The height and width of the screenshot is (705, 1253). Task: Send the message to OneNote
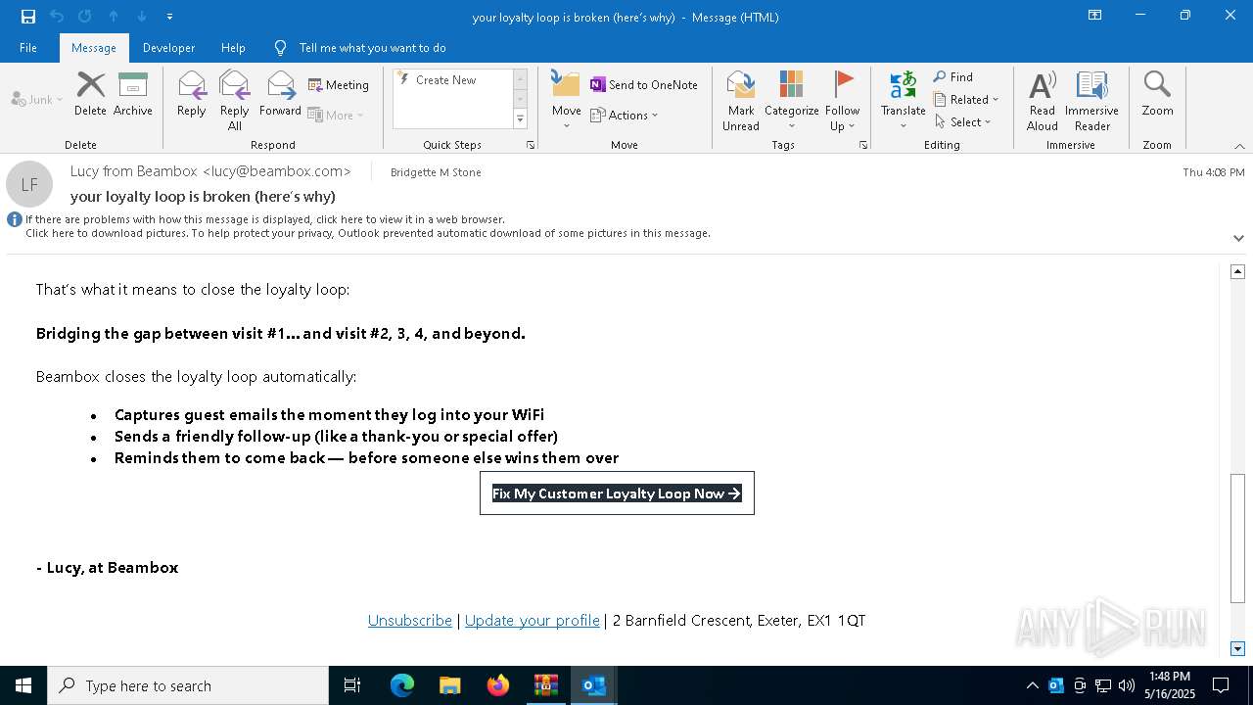pyautogui.click(x=644, y=85)
